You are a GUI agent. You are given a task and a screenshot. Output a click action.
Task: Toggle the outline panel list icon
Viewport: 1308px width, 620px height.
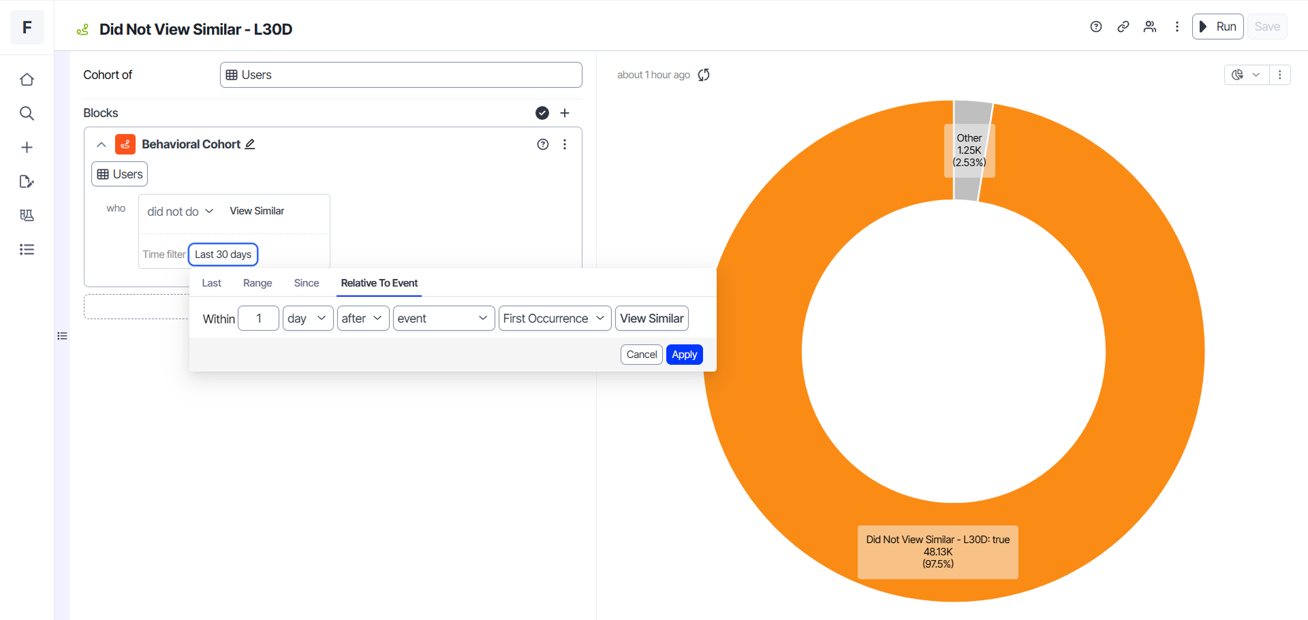pos(62,336)
